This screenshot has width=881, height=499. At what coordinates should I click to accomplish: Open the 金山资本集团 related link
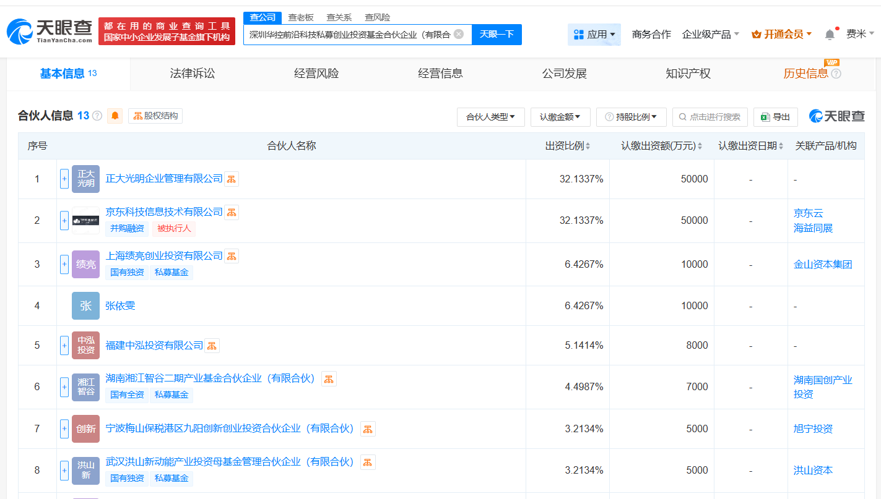[x=823, y=264]
